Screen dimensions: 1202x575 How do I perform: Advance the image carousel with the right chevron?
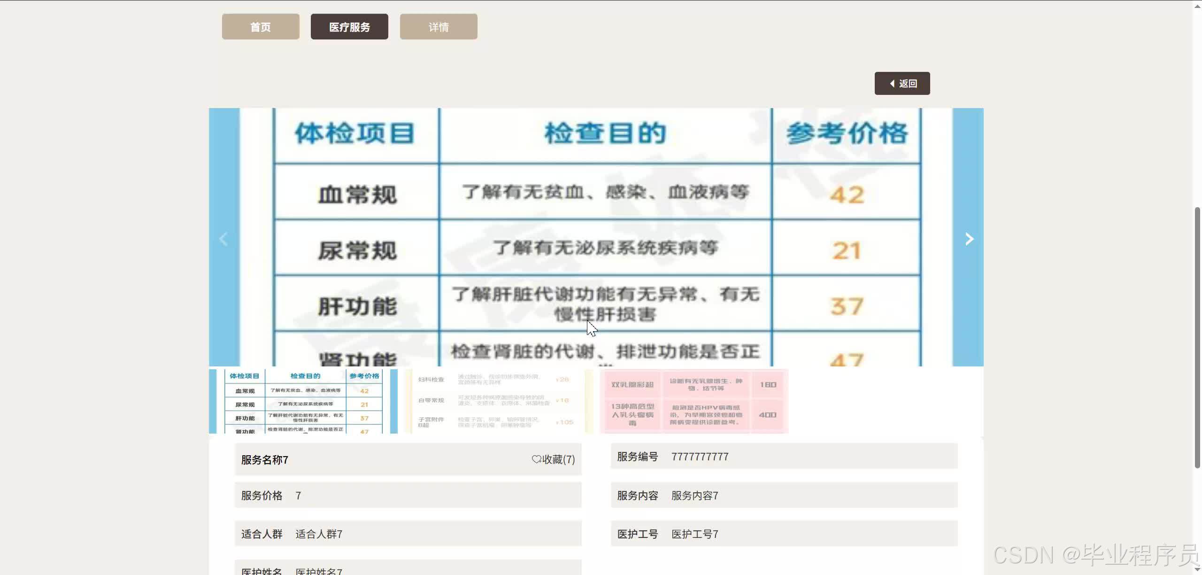969,239
